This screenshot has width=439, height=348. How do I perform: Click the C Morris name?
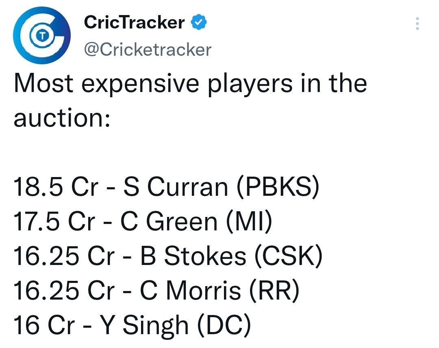click(x=190, y=291)
